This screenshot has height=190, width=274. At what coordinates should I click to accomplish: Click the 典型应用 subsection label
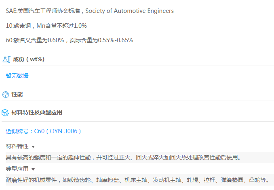coord(17,169)
